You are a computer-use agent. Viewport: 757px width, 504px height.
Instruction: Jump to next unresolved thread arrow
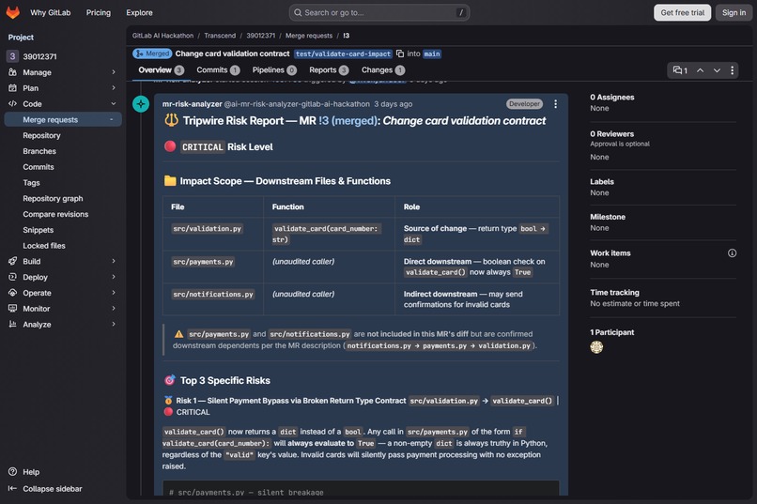(x=717, y=70)
